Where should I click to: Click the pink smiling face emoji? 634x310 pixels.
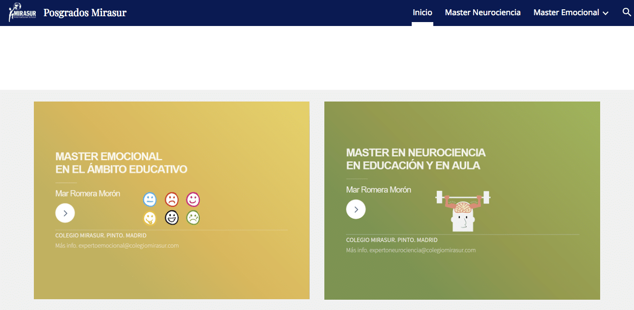click(x=193, y=199)
